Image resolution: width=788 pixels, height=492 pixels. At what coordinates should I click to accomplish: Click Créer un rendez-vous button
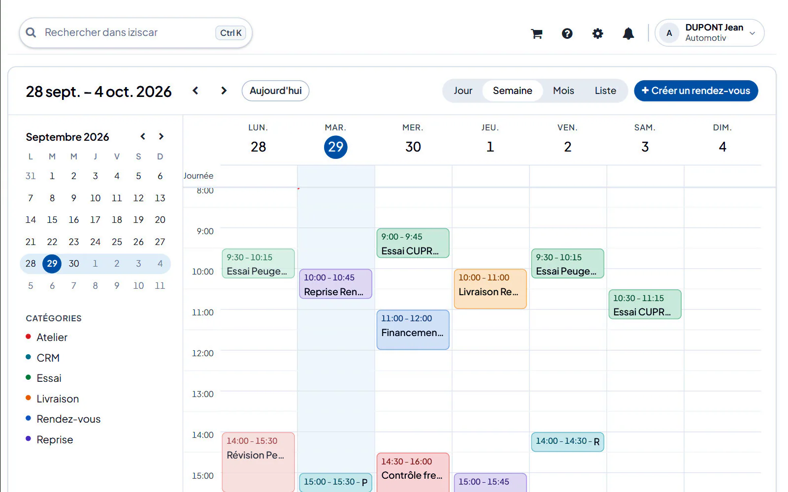(x=696, y=91)
